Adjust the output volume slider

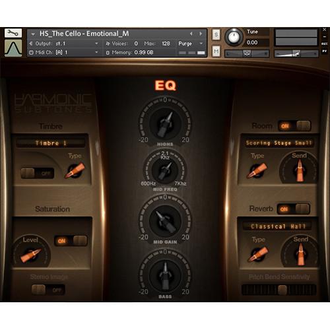coord(296,53)
